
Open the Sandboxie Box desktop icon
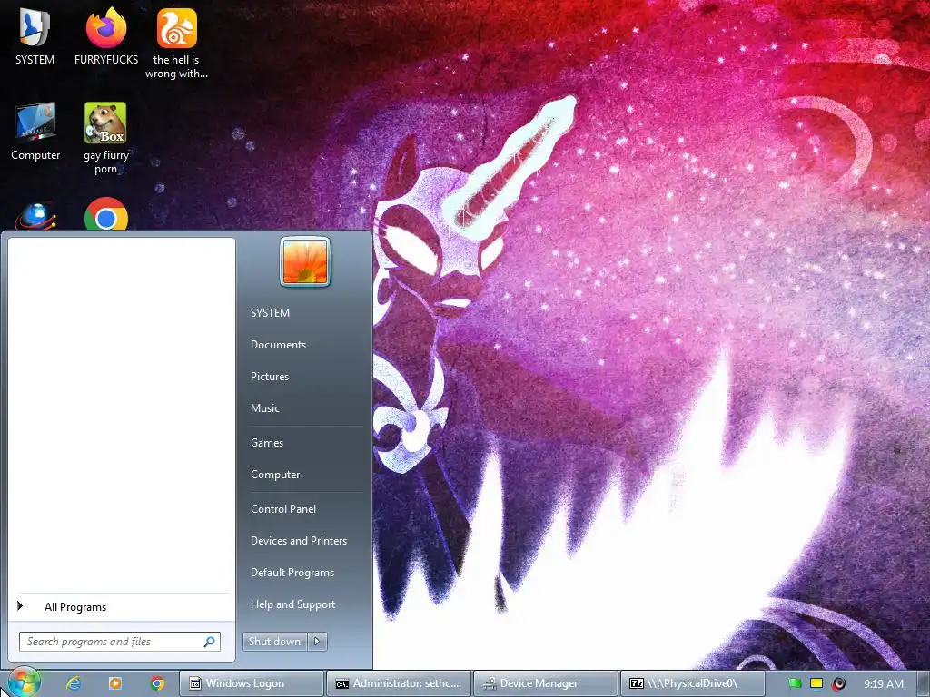pos(105,138)
